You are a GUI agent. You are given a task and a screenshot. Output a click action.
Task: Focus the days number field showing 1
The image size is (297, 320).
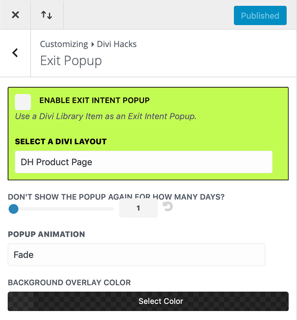tap(138, 208)
